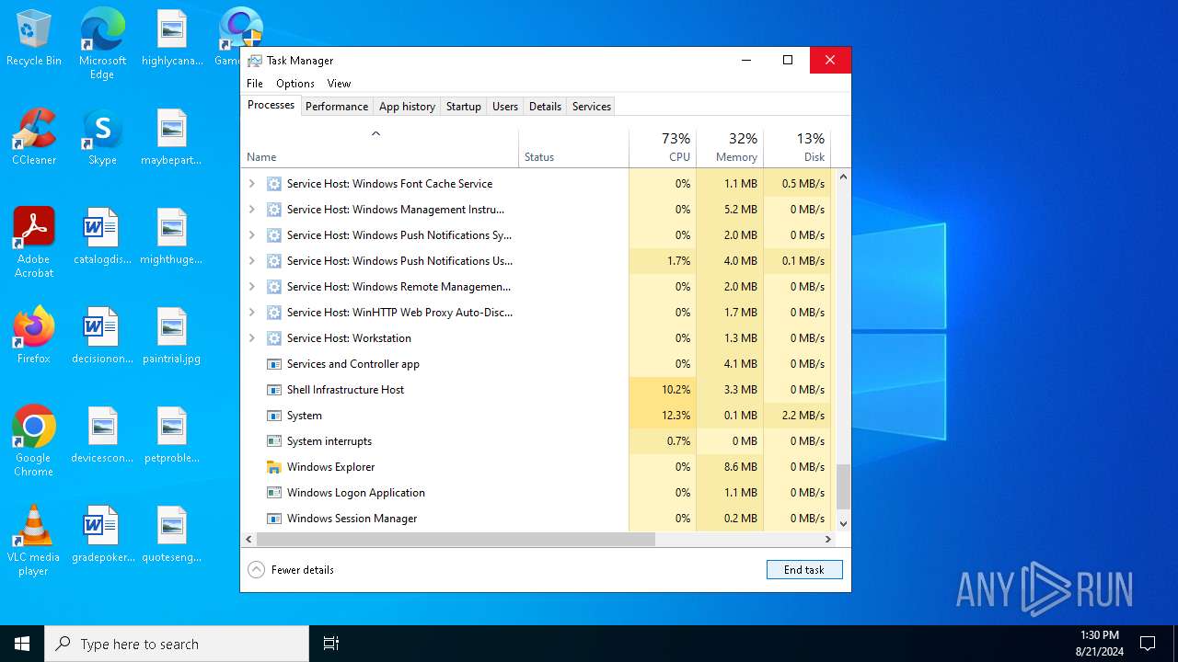Switch to the Startup tab
1178x662 pixels.
464,107
